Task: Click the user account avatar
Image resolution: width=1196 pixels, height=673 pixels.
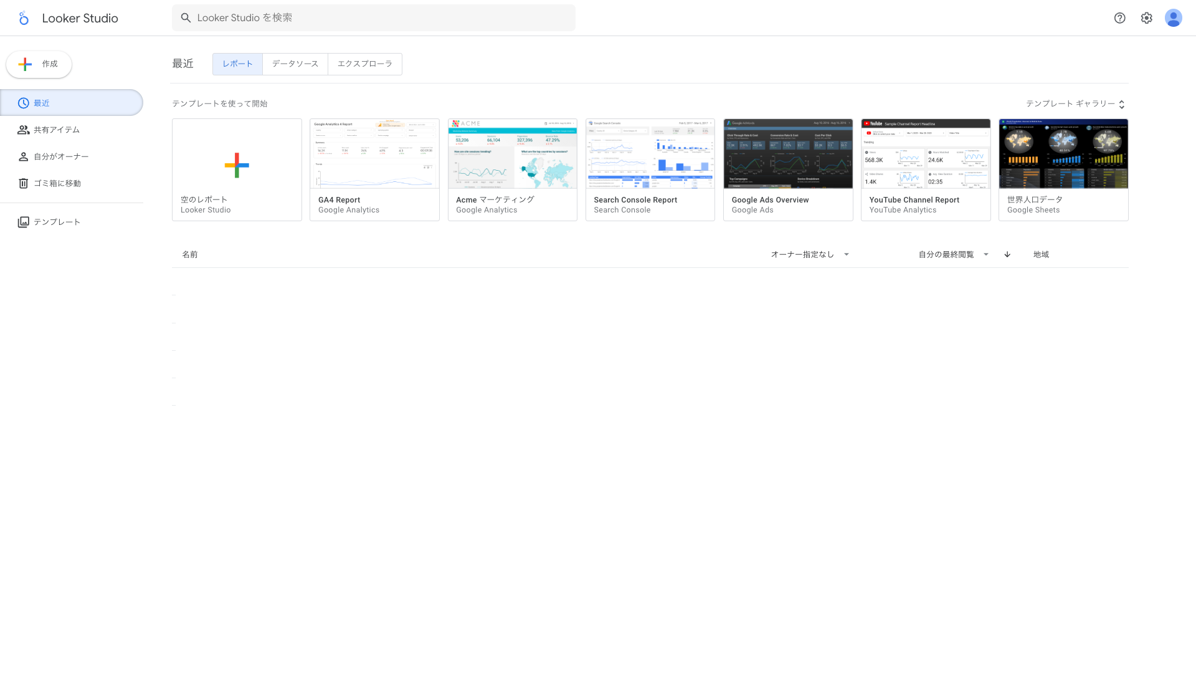Action: [1173, 18]
